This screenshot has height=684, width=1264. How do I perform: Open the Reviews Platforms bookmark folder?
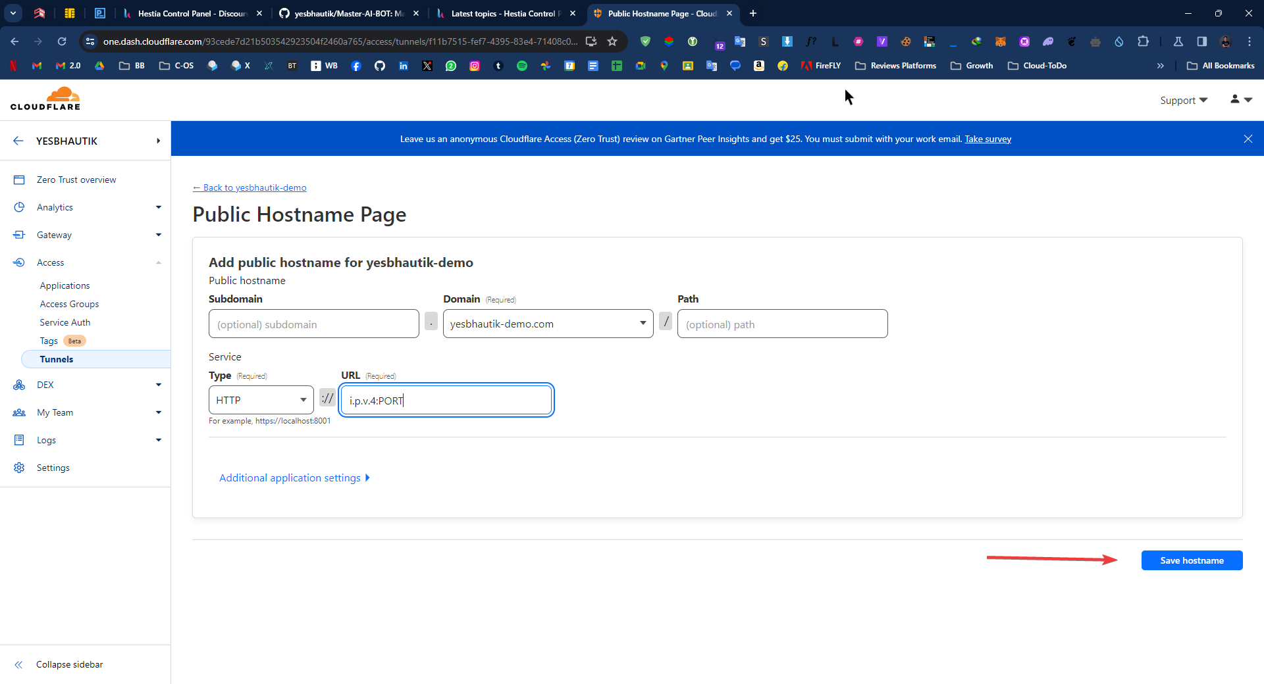point(895,66)
